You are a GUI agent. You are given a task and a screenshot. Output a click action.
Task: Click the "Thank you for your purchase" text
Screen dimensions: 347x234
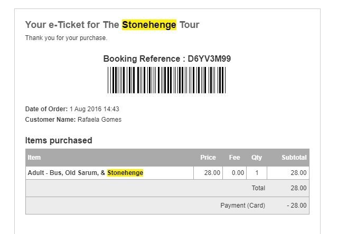(66, 38)
